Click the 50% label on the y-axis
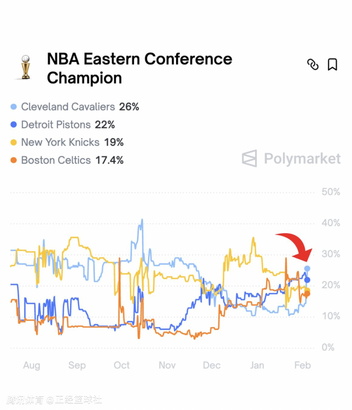 (x=331, y=192)
